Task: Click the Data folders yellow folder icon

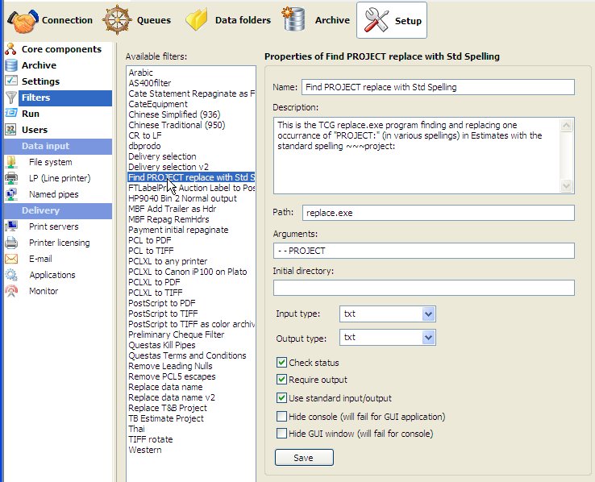Action: click(x=198, y=20)
